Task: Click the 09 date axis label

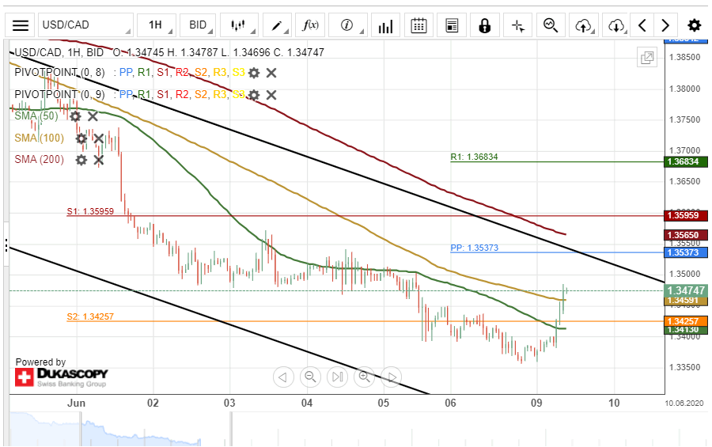Action: pos(536,403)
